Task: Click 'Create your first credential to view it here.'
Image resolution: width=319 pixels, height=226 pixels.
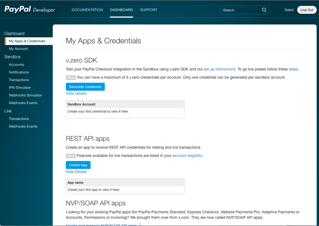Action: (98, 112)
